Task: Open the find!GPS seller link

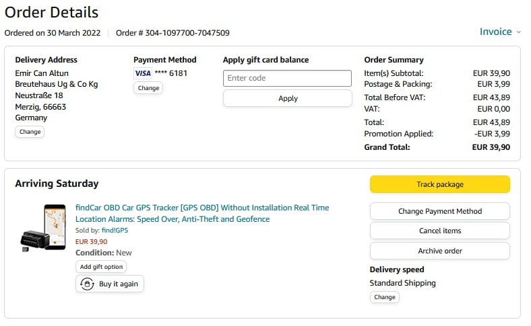Action: (115, 231)
